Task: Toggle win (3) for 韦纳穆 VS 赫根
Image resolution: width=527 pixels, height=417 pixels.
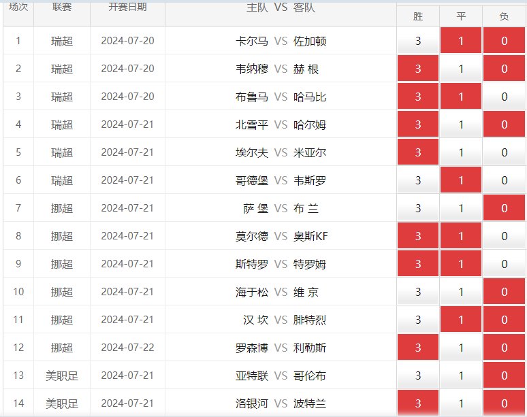Action: [x=418, y=69]
